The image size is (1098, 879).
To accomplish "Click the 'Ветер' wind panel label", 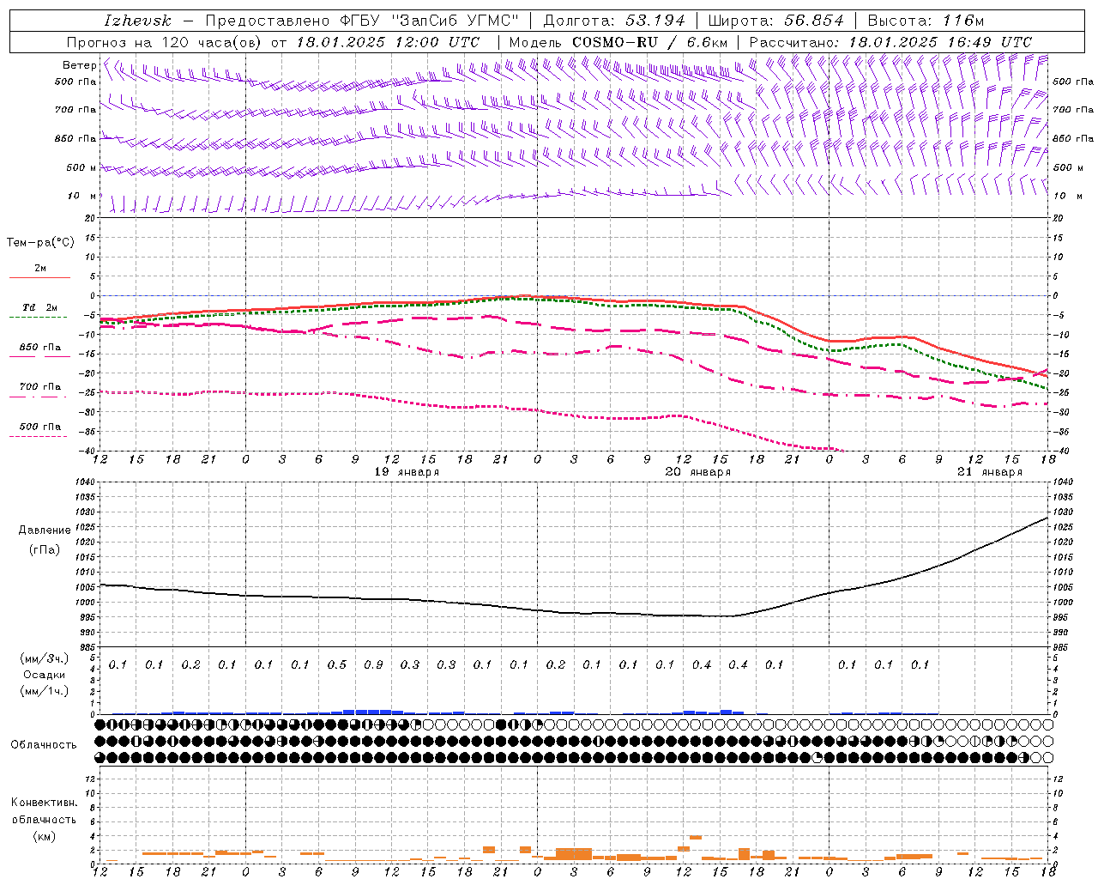I will tap(79, 65).
